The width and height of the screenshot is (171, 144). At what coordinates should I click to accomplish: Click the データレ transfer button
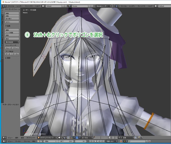pos(16,54)
